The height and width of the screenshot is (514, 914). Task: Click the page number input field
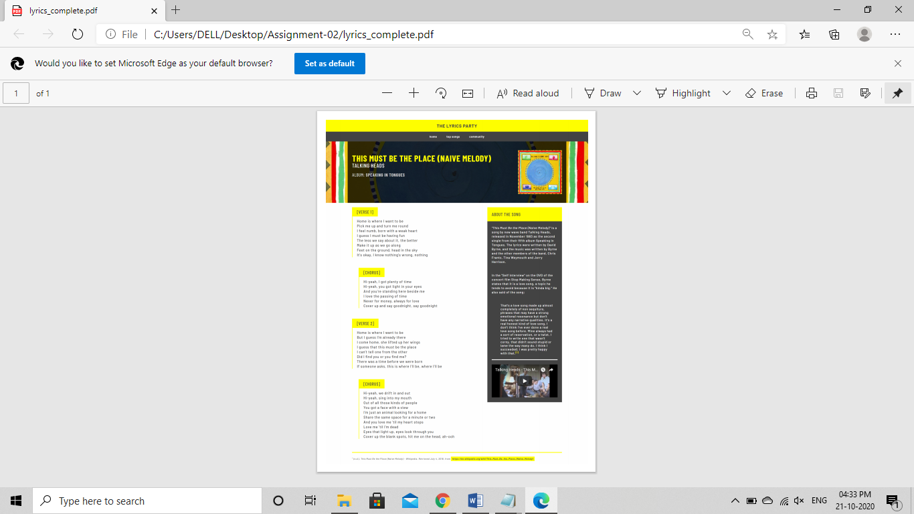tap(17, 93)
